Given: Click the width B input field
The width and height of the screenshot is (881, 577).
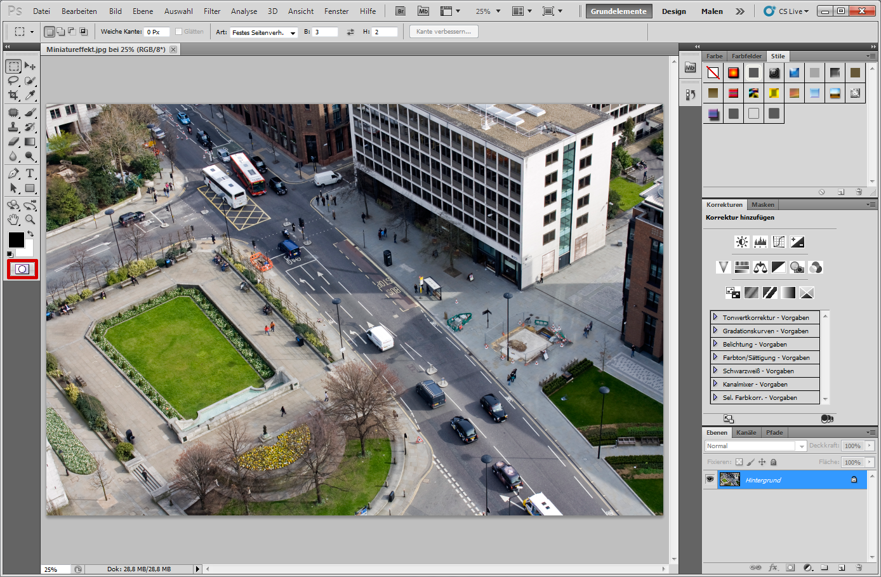Looking at the screenshot, I should click(x=325, y=32).
